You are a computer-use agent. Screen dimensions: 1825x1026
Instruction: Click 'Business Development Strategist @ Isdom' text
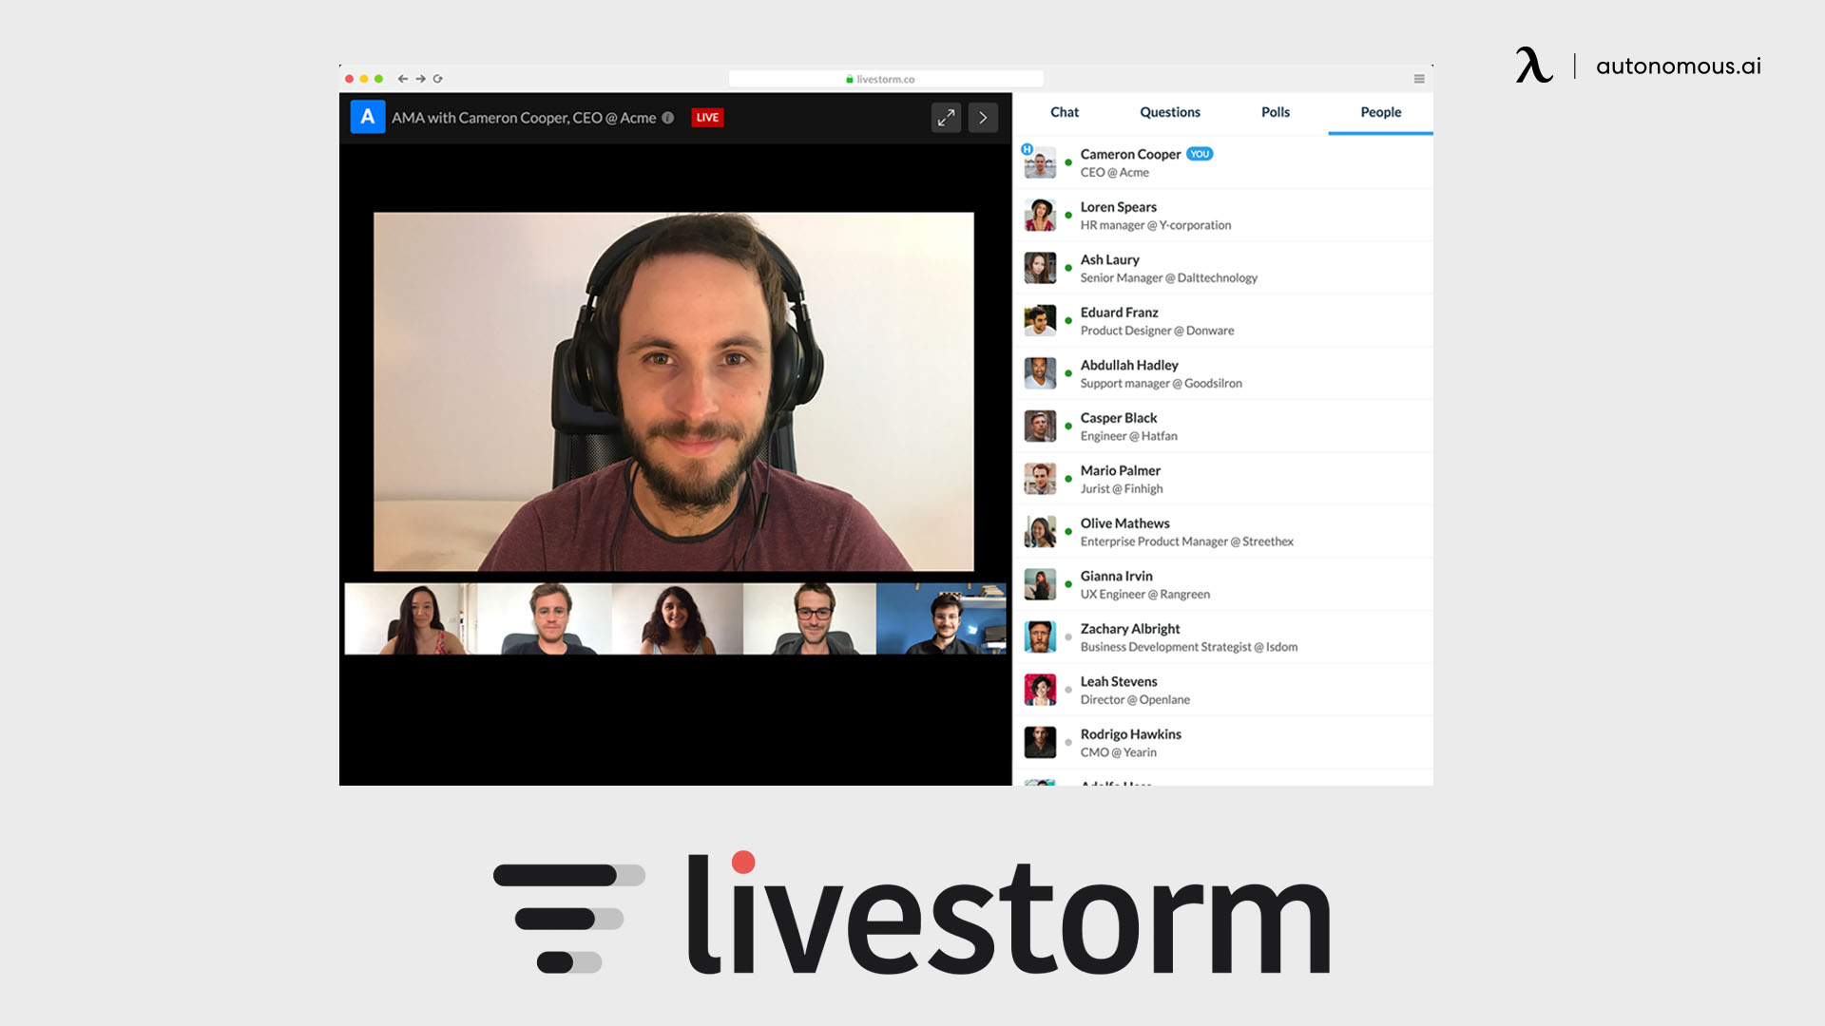click(1188, 647)
